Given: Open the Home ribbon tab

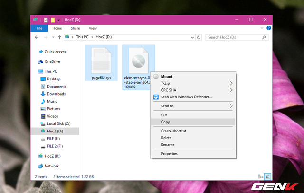Looking at the screenshot, I should 57,28.
